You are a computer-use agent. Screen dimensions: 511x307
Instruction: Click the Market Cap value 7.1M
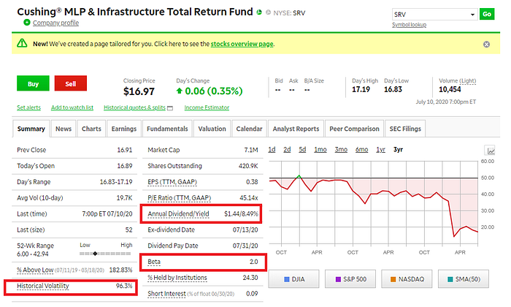(251, 150)
